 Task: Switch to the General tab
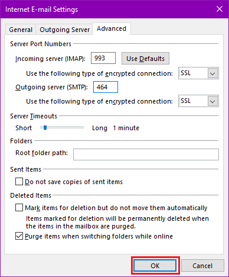click(x=21, y=30)
